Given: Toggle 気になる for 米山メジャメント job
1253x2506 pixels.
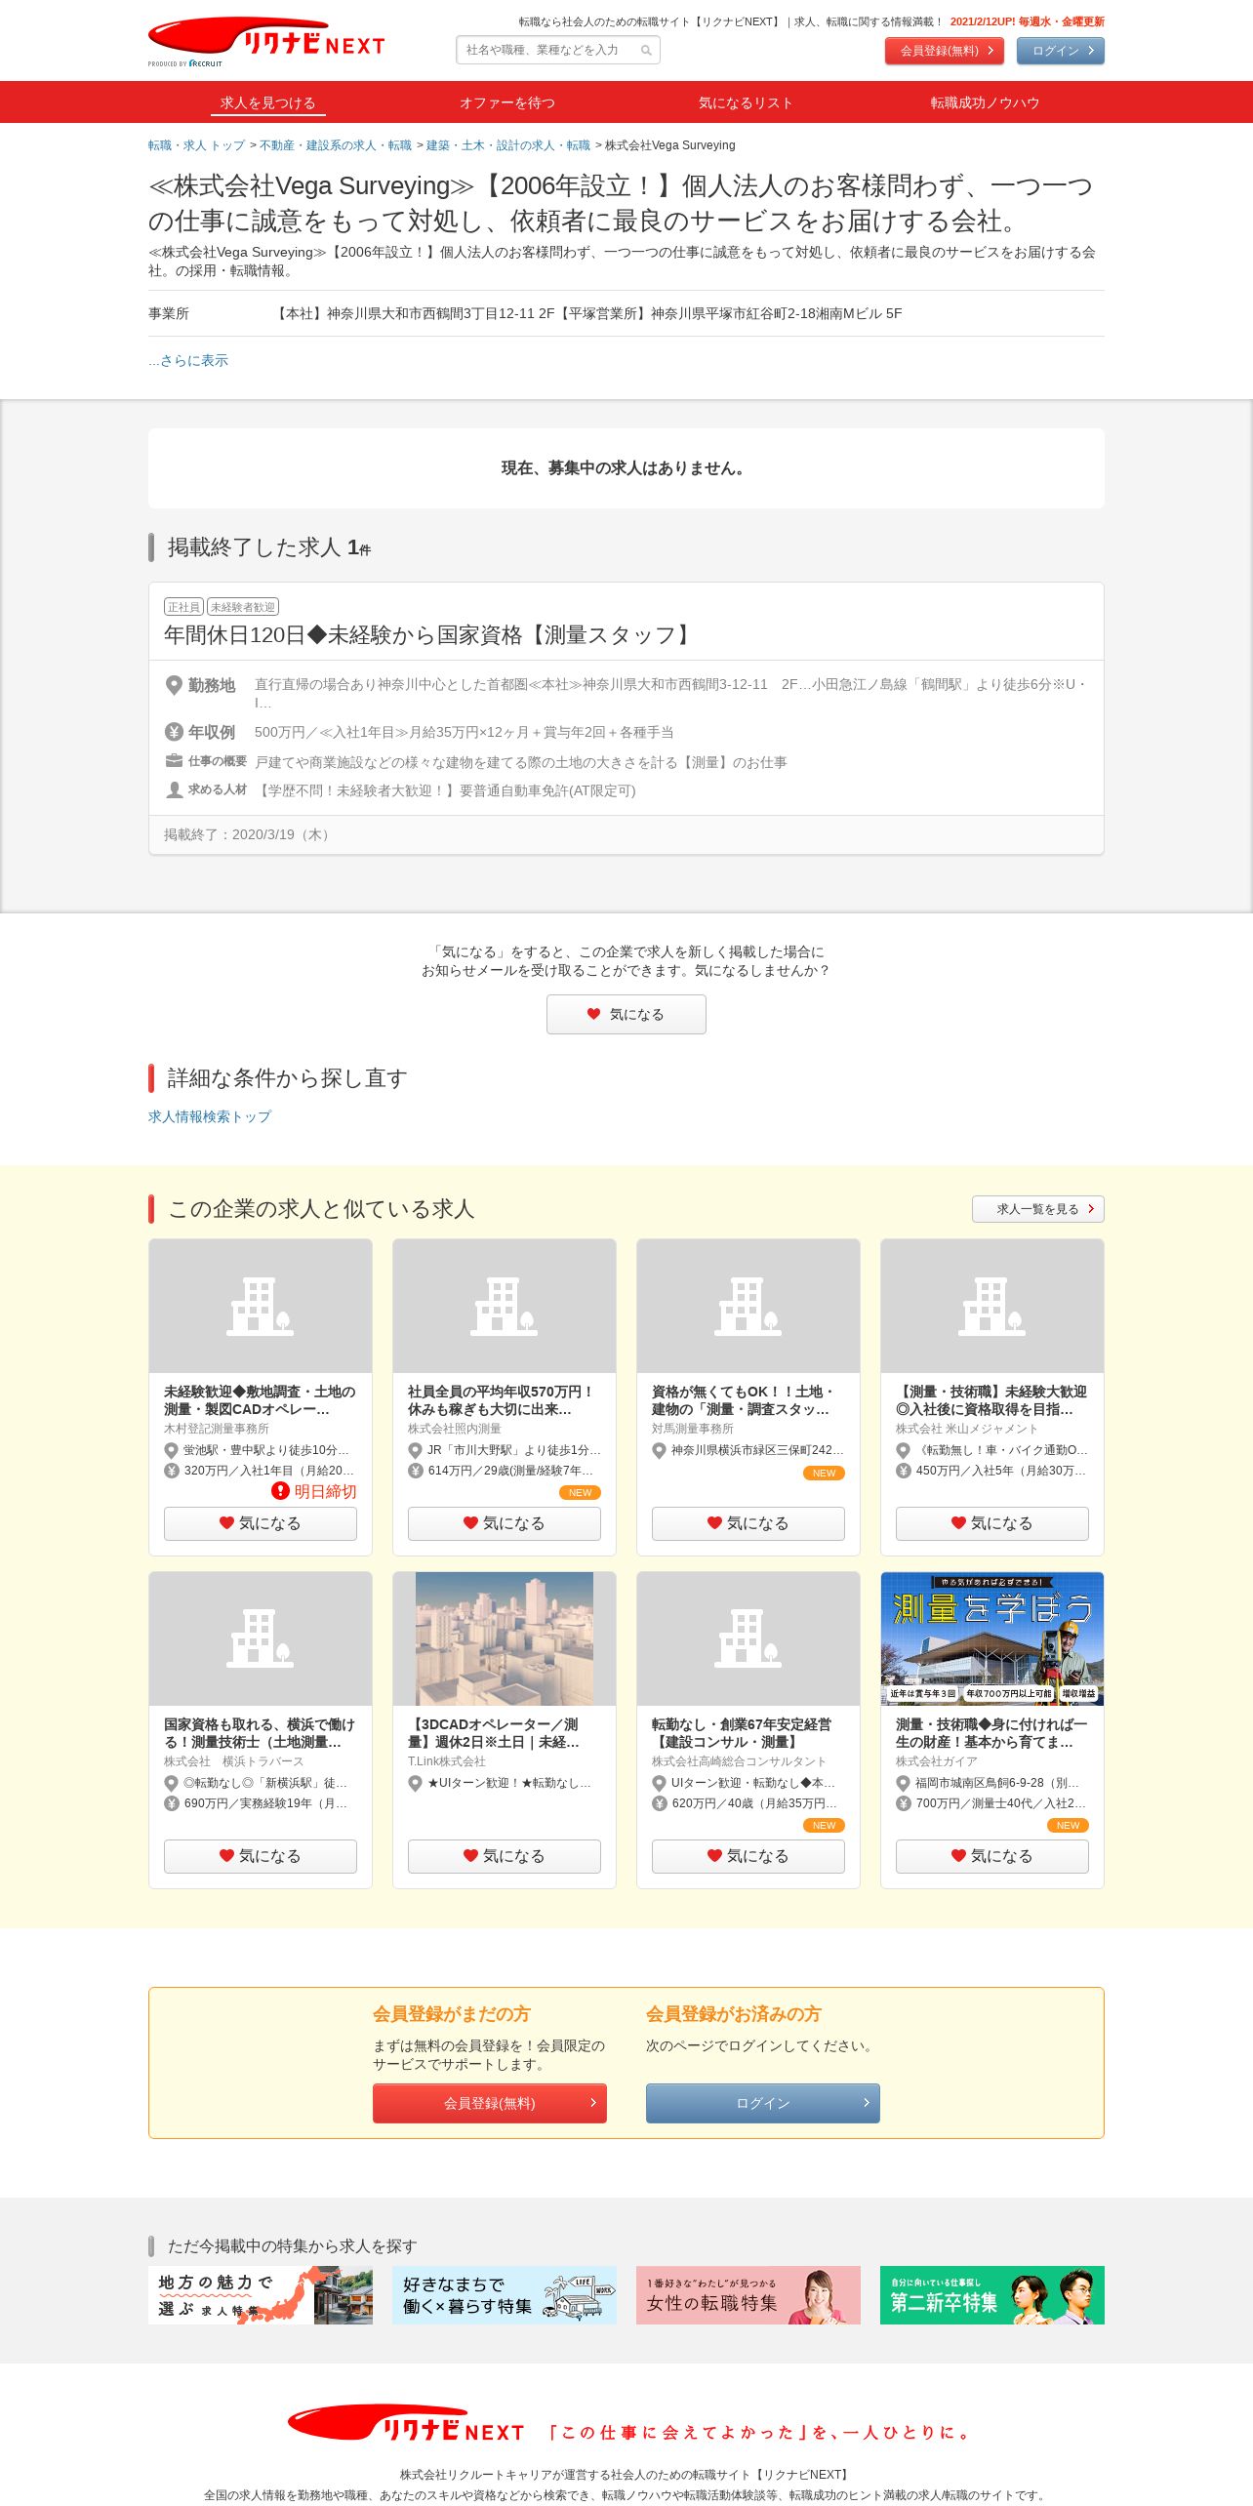Looking at the screenshot, I should point(992,1523).
